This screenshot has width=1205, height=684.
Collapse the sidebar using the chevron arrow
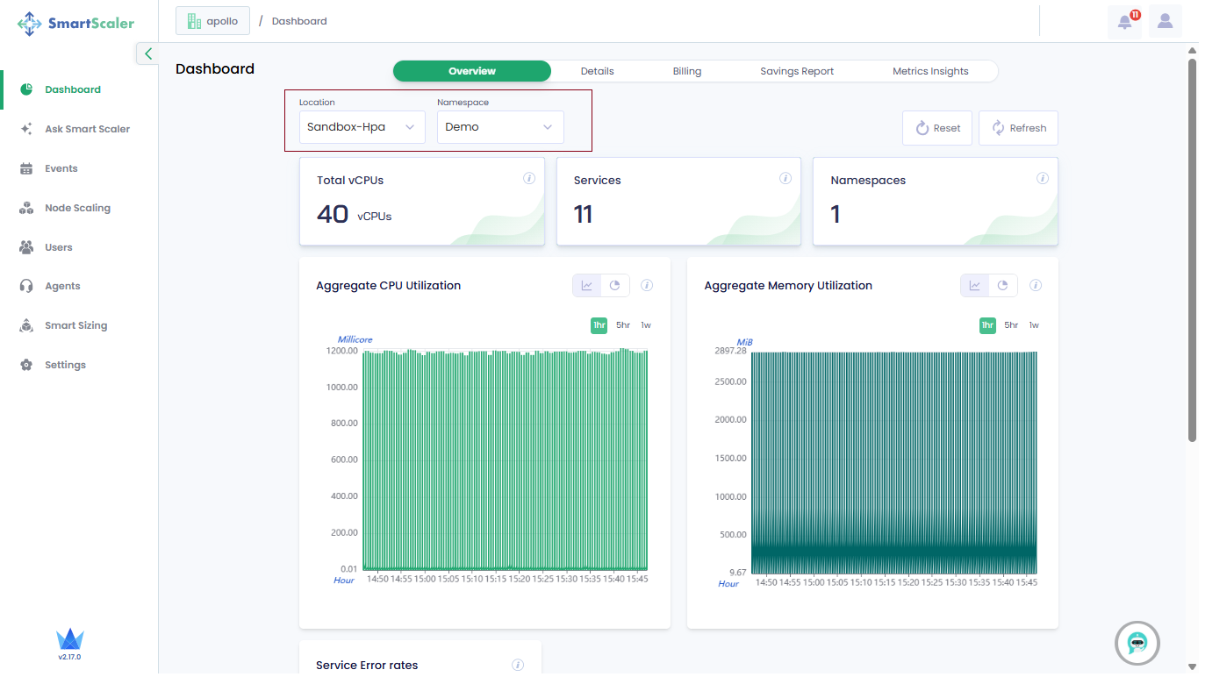pos(148,53)
